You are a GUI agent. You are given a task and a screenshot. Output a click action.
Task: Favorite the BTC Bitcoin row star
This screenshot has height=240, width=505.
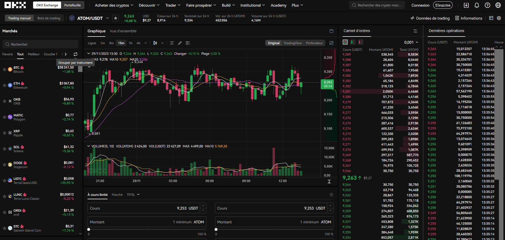pyautogui.click(x=5, y=69)
